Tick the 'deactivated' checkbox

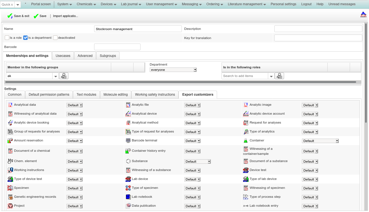tap(55, 38)
